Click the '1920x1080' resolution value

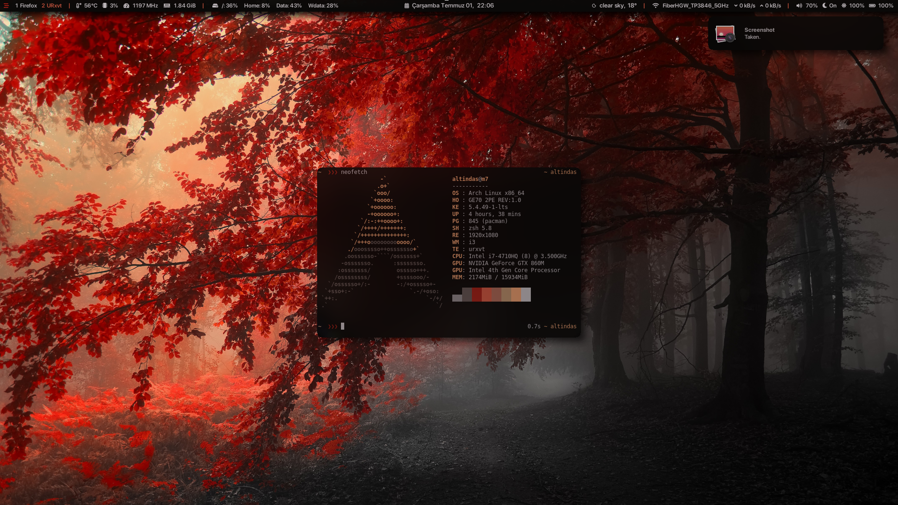pos(483,235)
